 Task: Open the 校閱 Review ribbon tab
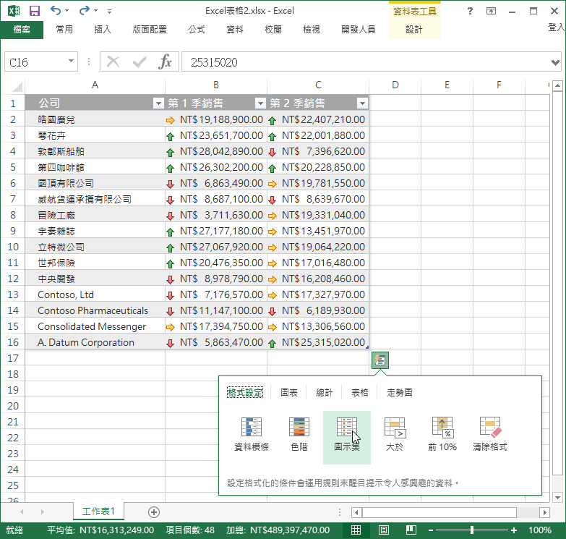click(x=273, y=30)
